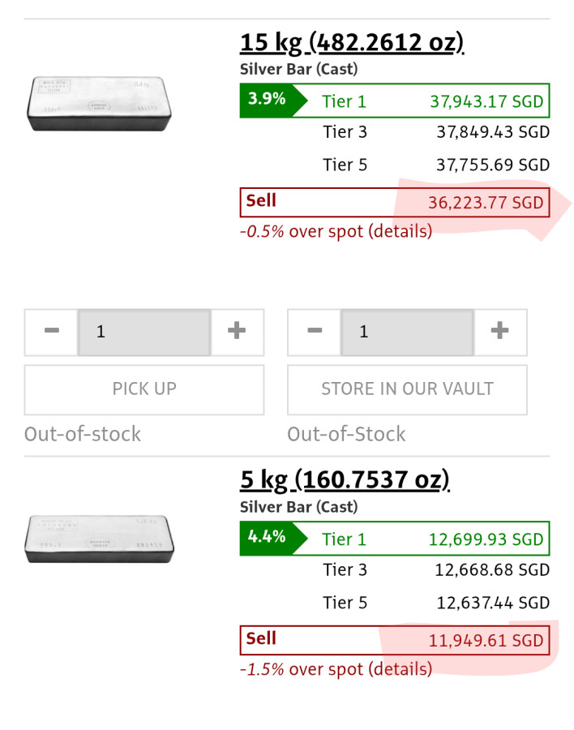Click the Sell price box for 15 kg bar
Image resolution: width=574 pixels, height=730 pixels.
(395, 202)
